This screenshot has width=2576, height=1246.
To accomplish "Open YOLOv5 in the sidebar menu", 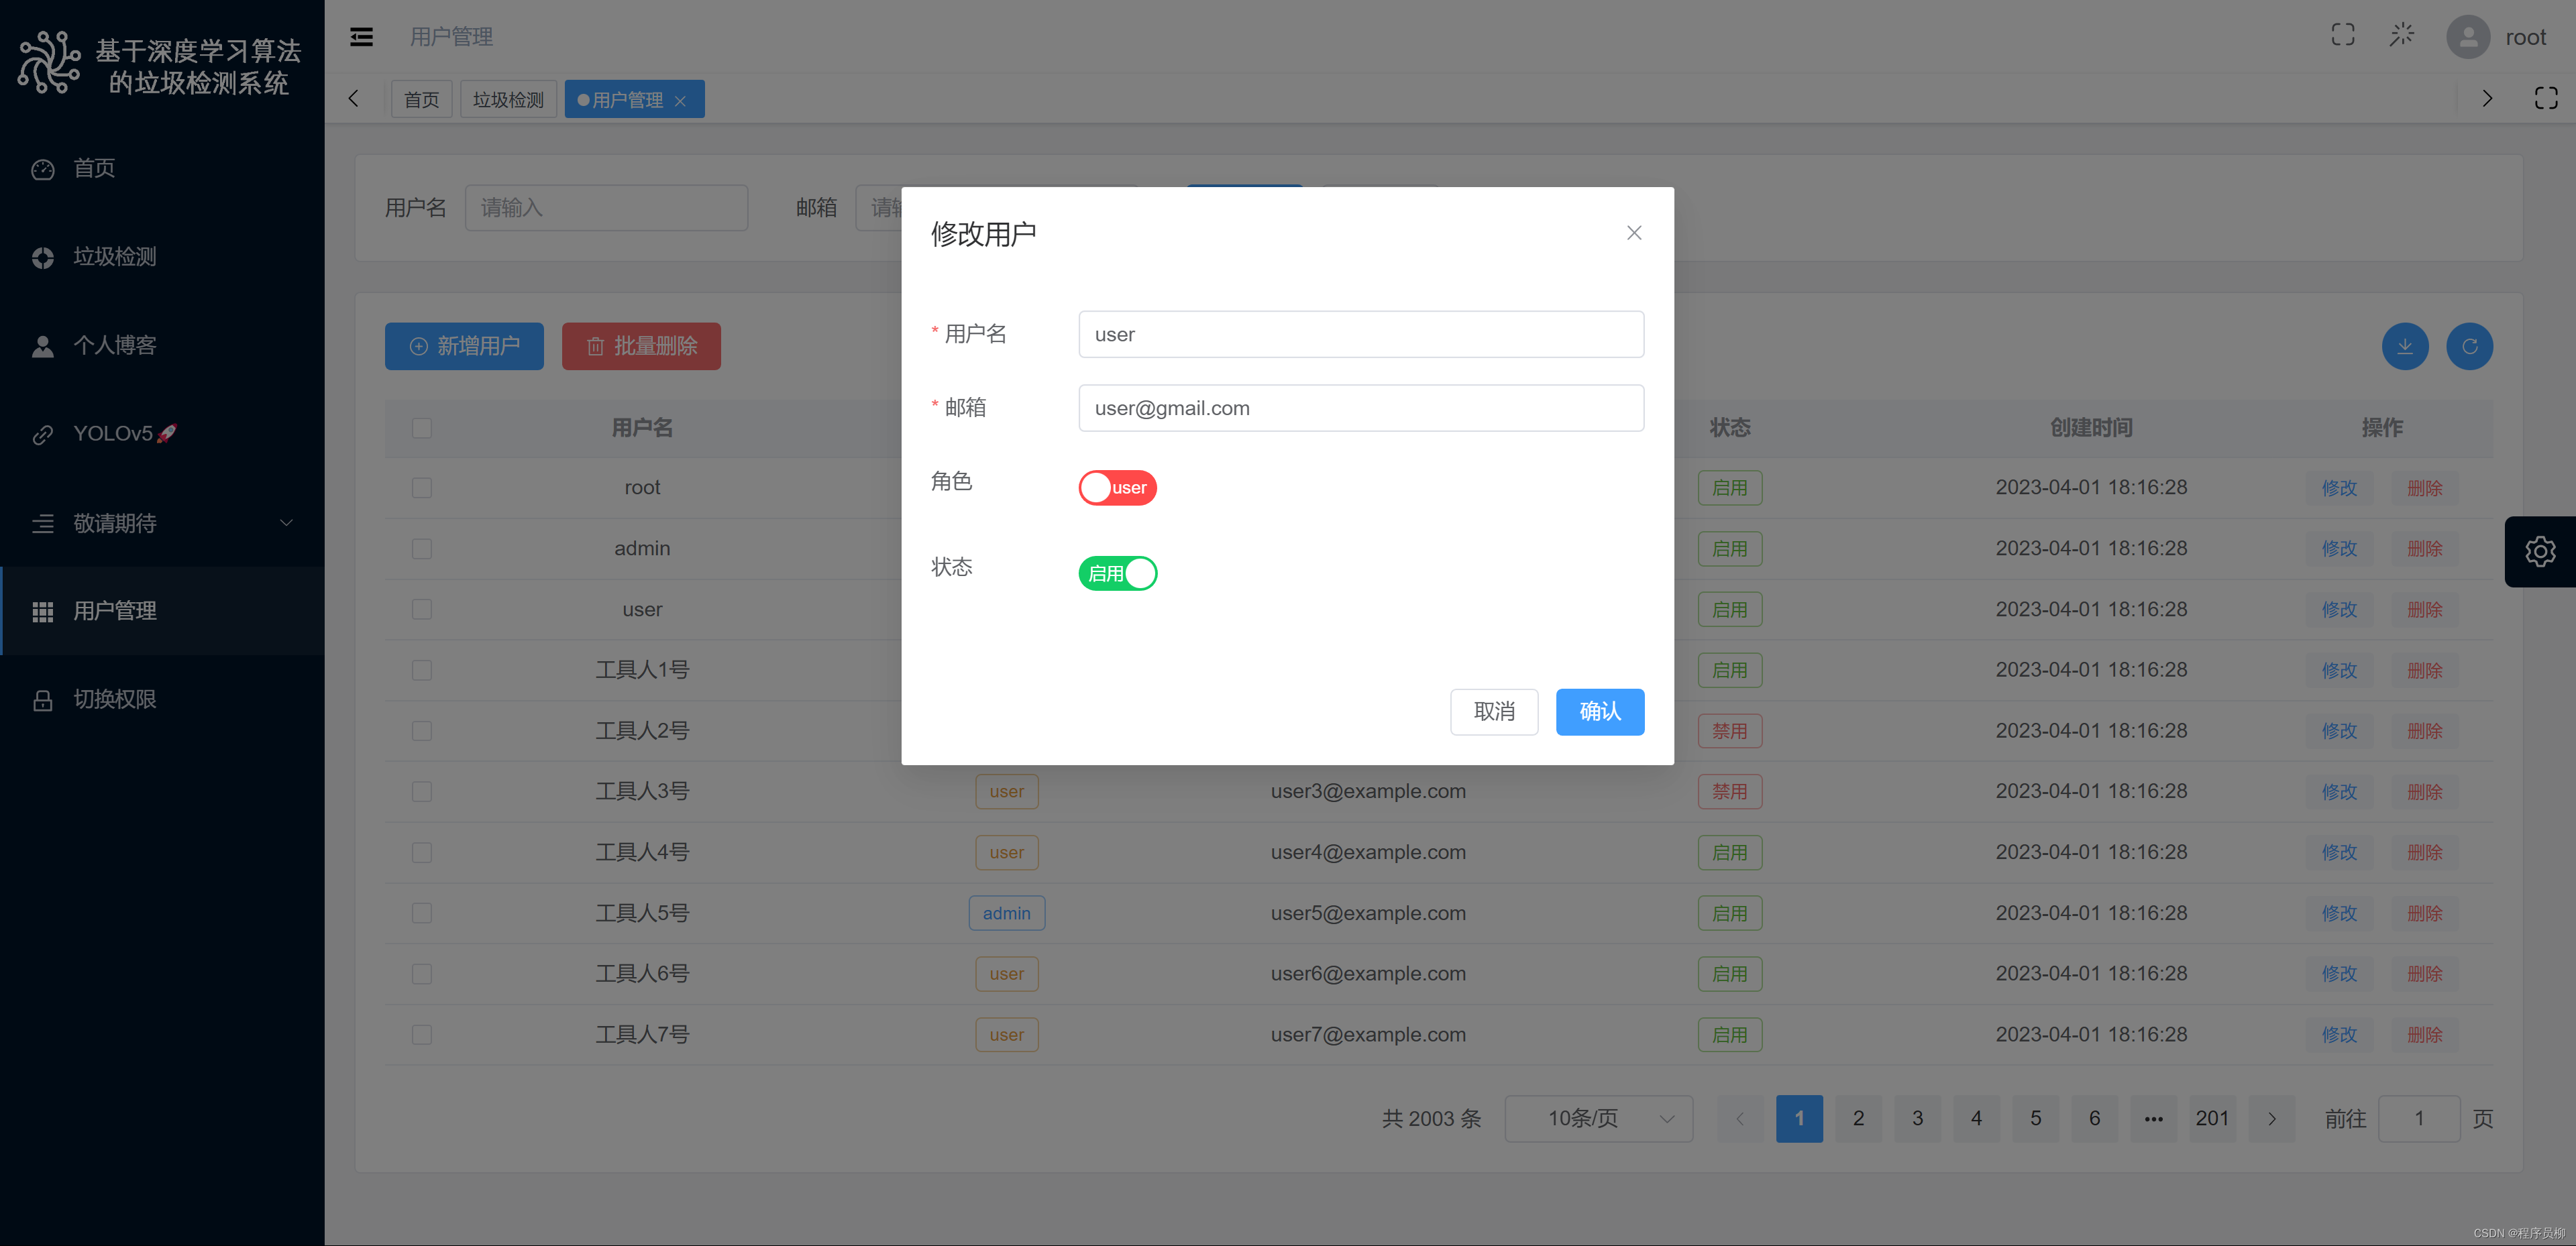I will click(x=162, y=434).
